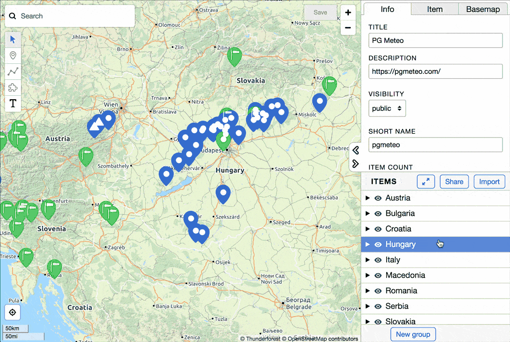The width and height of the screenshot is (510, 342).
Task: Select the arrow selection tool
Action: 12,39
